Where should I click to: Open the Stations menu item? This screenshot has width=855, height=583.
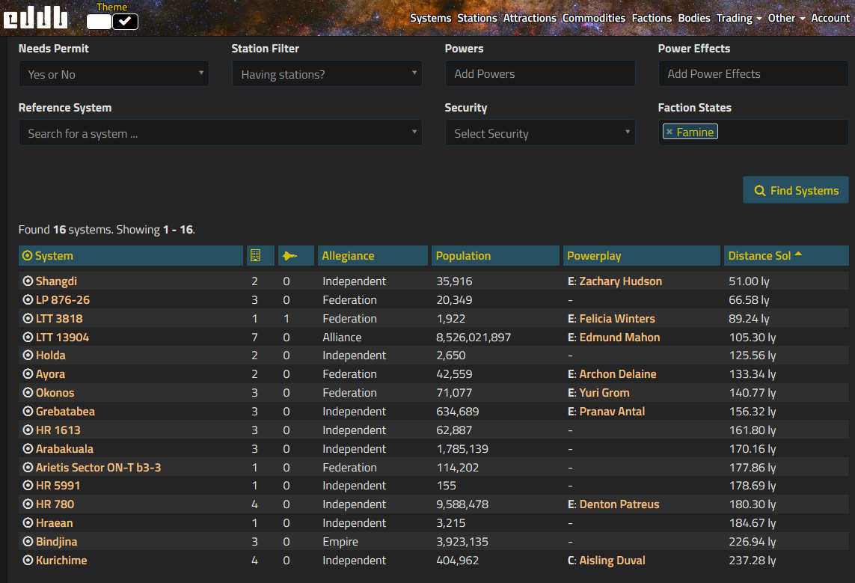477,18
